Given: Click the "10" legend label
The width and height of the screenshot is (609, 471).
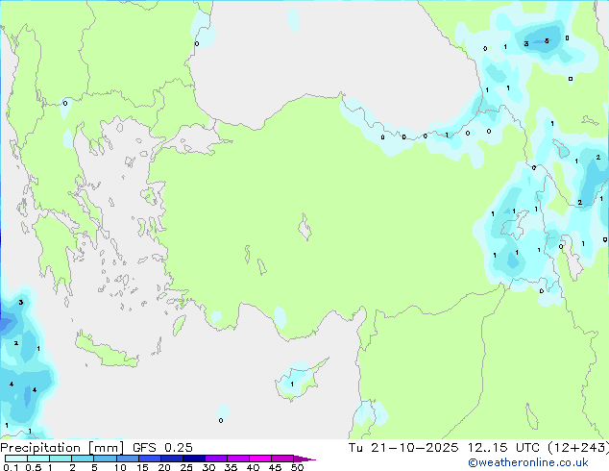Looking at the screenshot, I should pyautogui.click(x=120, y=467).
